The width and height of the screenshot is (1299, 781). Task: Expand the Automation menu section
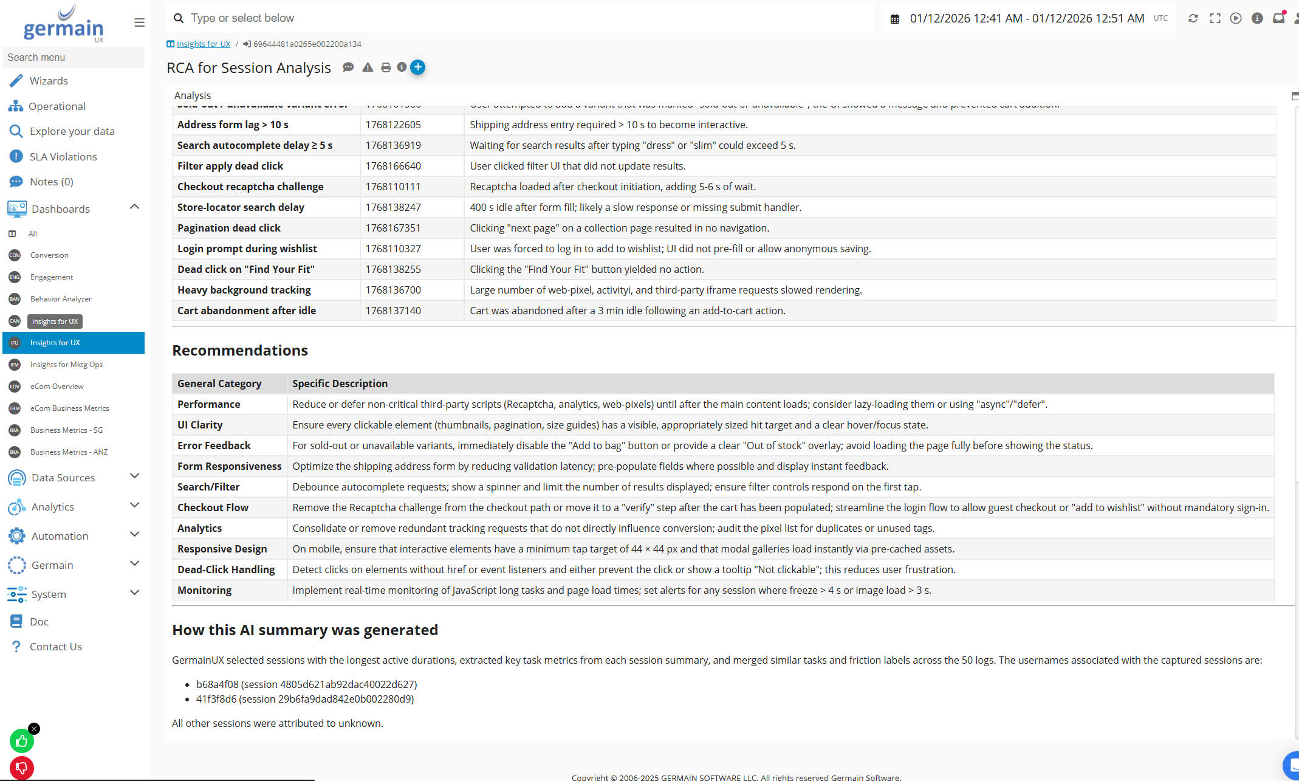click(134, 535)
